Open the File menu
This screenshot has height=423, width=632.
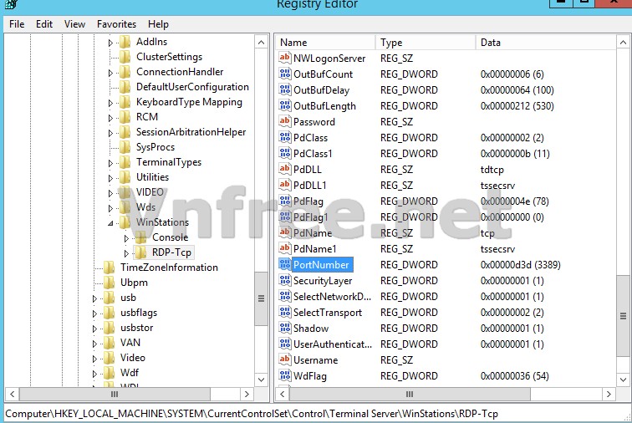17,24
